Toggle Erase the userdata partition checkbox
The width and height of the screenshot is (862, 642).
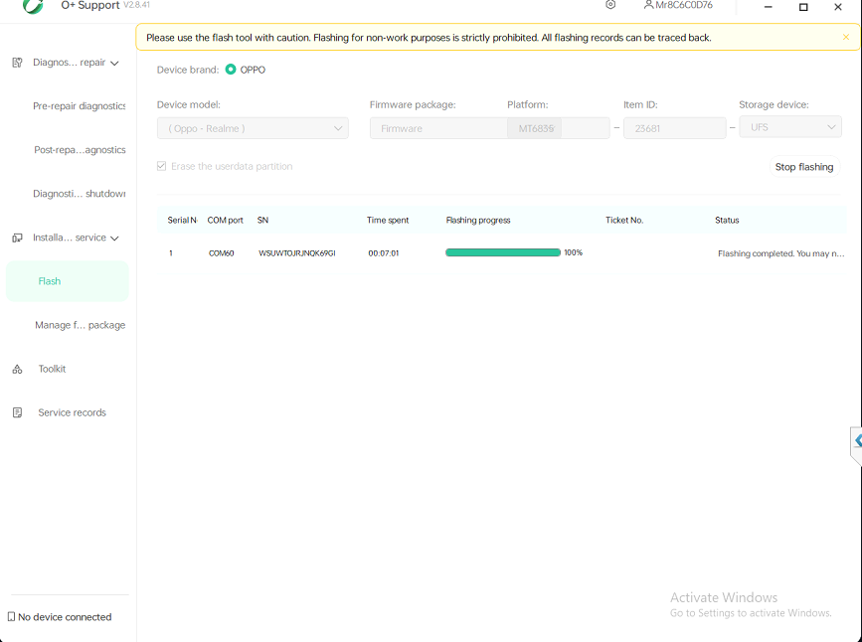pos(162,166)
